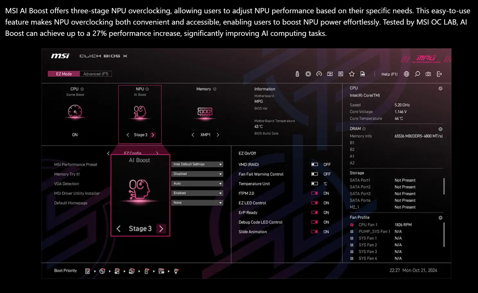Click the '5.20 GHz' CPU speed value
This screenshot has width=478, height=293.
click(402, 105)
